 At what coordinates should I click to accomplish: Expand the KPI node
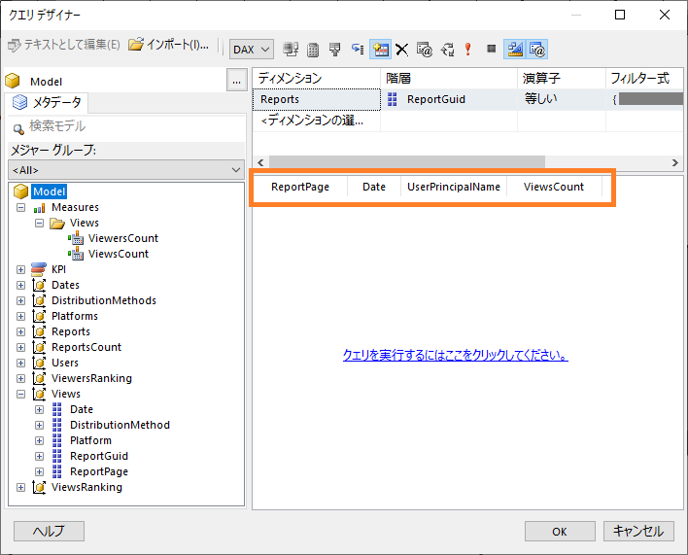click(x=20, y=270)
